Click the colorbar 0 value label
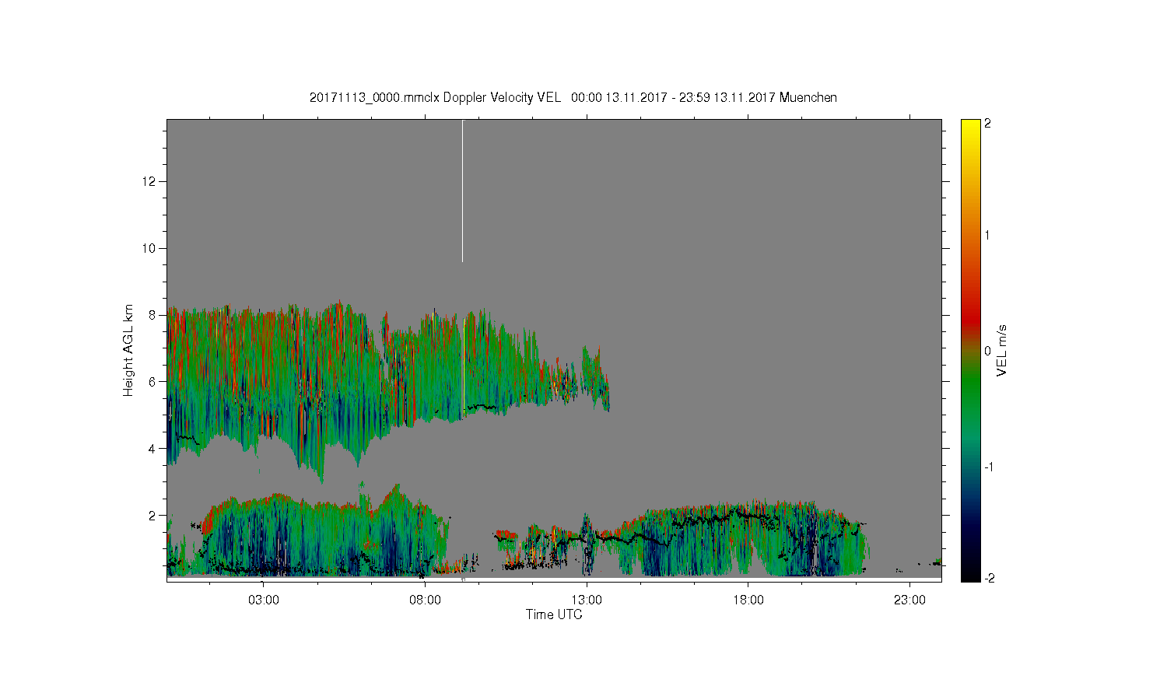Image resolution: width=1167 pixels, height=700 pixels. [x=988, y=351]
